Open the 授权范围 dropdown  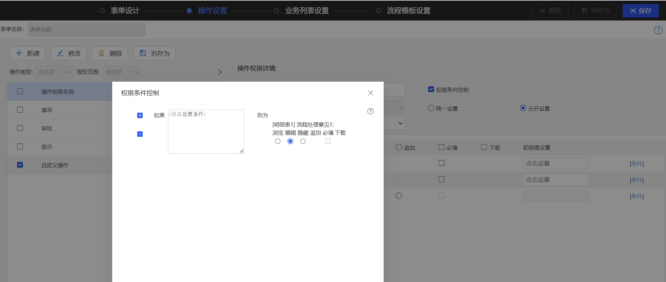point(122,72)
